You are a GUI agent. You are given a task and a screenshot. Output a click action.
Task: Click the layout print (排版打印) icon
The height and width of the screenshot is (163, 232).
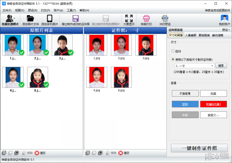point(146,20)
